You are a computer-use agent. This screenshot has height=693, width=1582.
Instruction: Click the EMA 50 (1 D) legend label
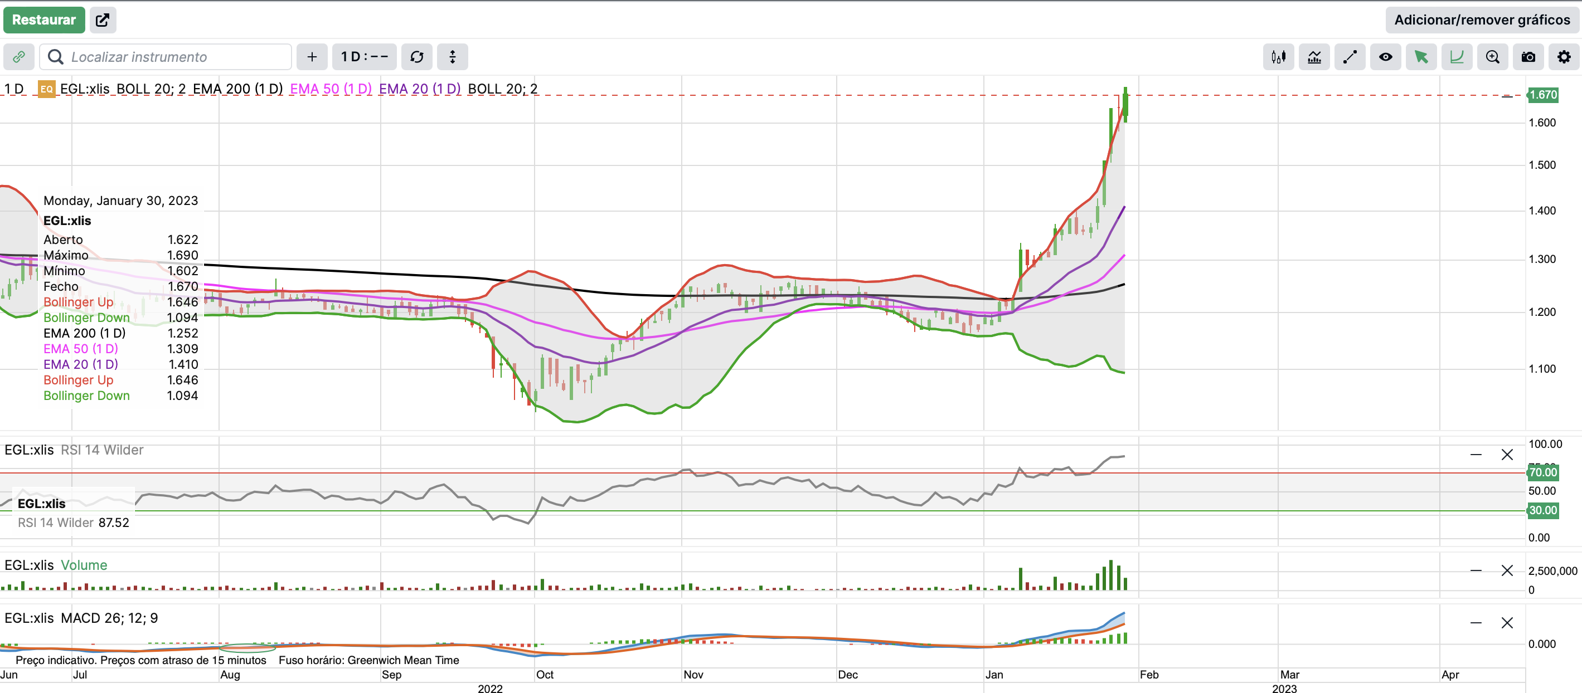click(x=331, y=89)
